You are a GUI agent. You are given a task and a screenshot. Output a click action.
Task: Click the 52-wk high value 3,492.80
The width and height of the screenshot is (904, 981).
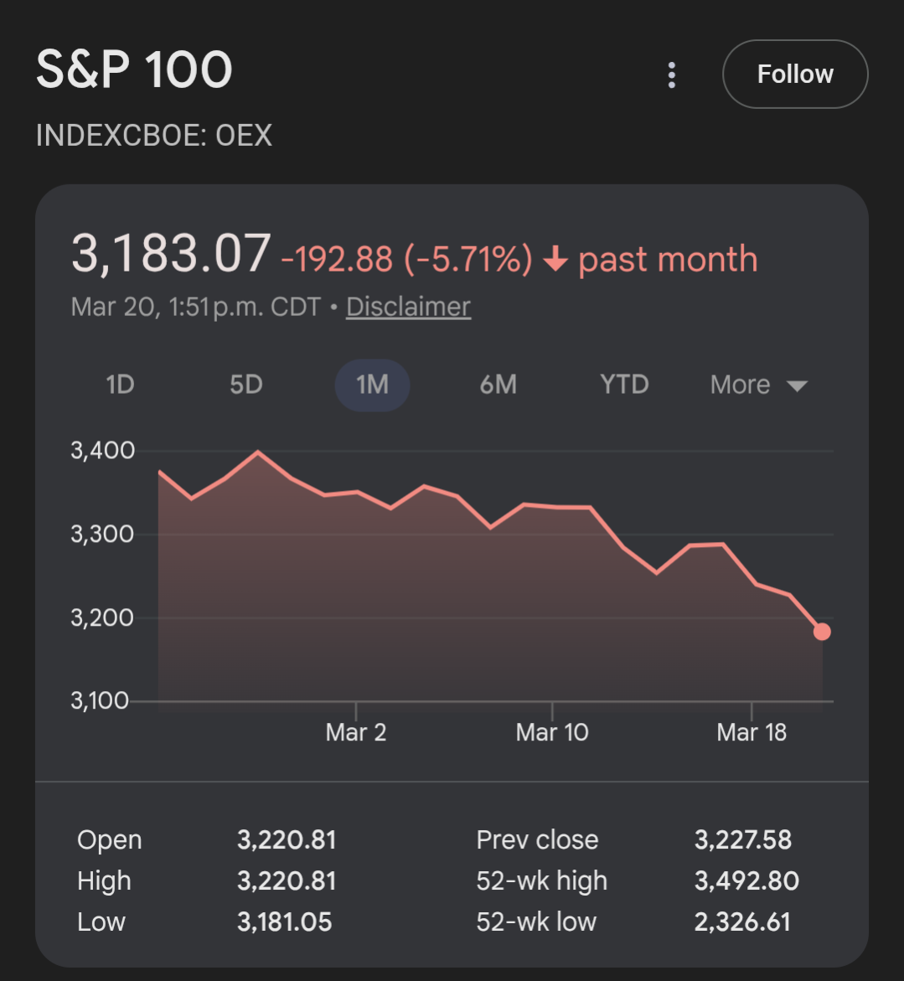746,881
